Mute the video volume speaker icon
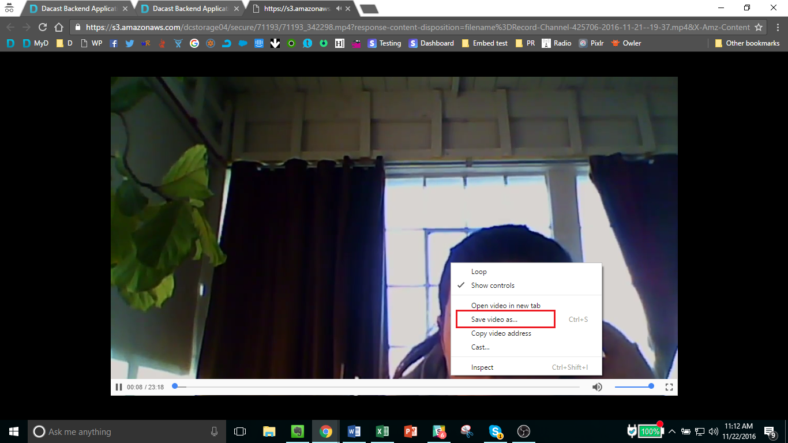Viewport: 788px width, 443px height. 597,387
